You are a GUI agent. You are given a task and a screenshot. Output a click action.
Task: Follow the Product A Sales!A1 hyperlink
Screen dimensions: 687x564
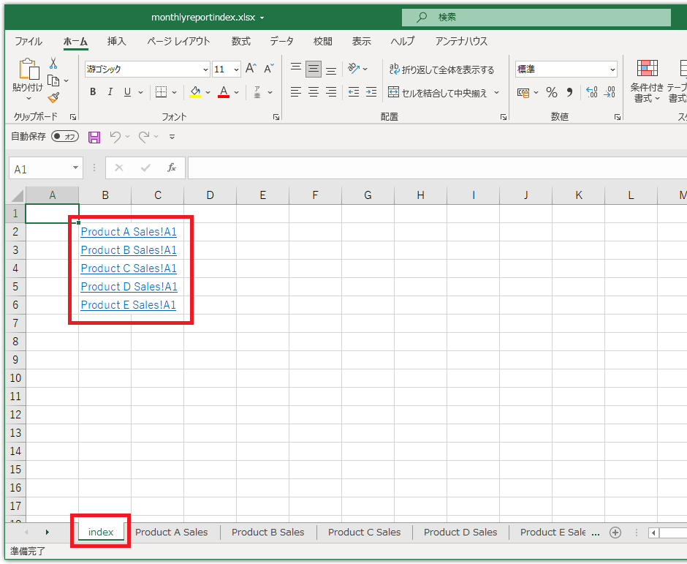[x=128, y=231]
